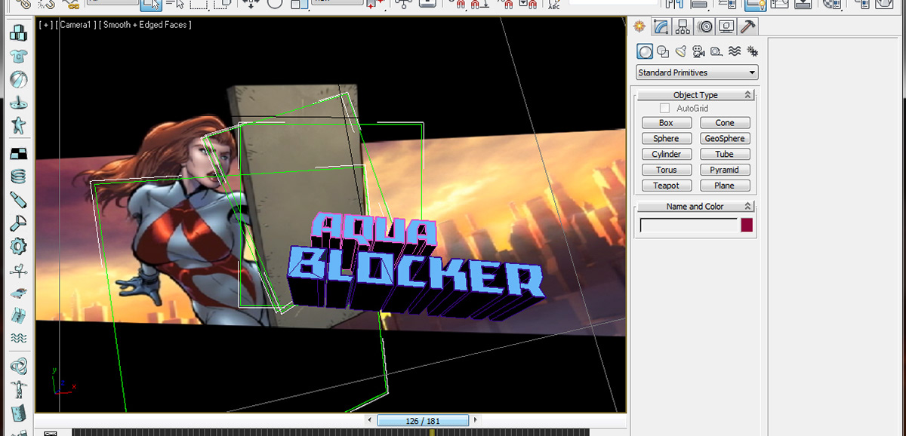Click the Create Linear Dashpot icon
This screenshot has height=436, width=906.
[x=18, y=201]
